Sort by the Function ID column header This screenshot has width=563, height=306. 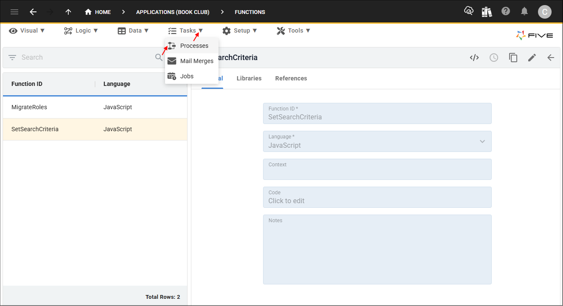[x=27, y=84]
